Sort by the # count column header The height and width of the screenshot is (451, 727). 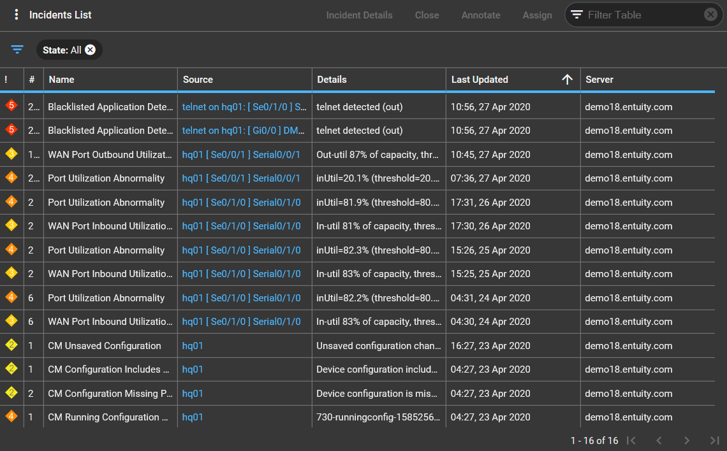click(x=32, y=80)
